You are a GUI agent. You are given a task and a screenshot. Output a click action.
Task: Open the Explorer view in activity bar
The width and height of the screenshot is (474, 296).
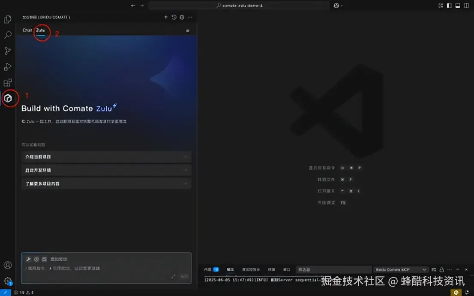(x=8, y=19)
